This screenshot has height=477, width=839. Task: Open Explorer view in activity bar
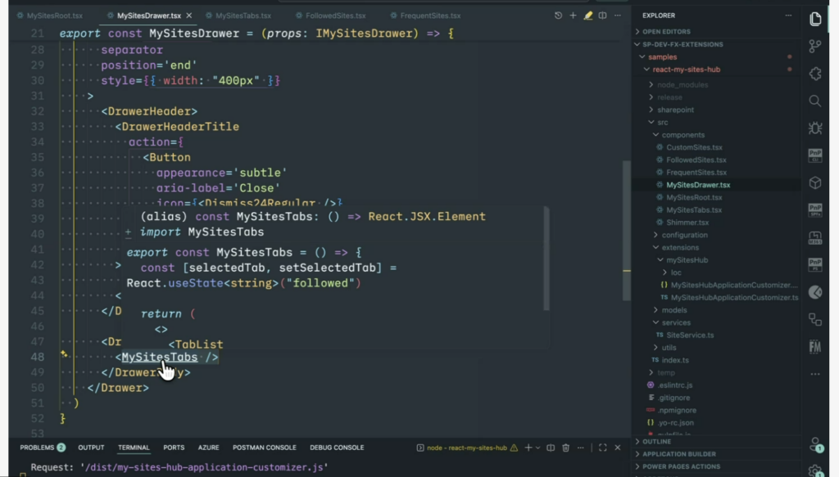pos(815,20)
